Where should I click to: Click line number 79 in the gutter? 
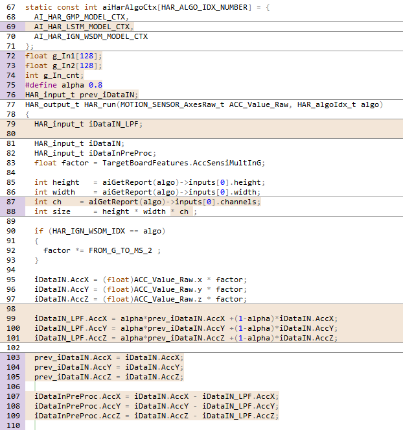pyautogui.click(x=12, y=124)
